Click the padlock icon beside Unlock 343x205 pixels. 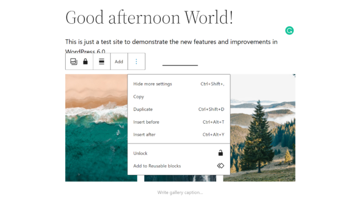[x=221, y=153]
